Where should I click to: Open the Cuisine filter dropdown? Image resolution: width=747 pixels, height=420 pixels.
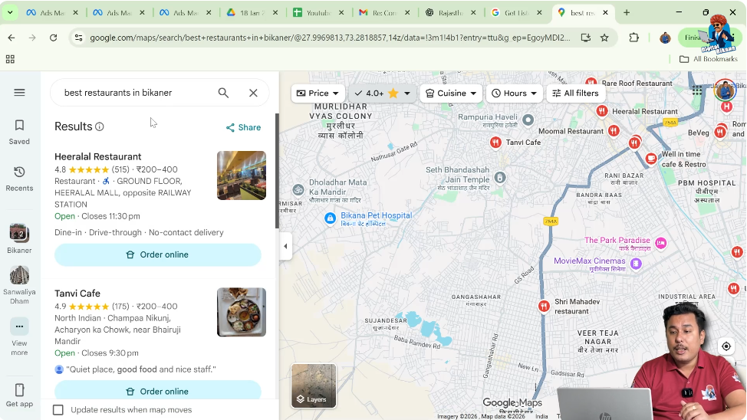coord(451,94)
